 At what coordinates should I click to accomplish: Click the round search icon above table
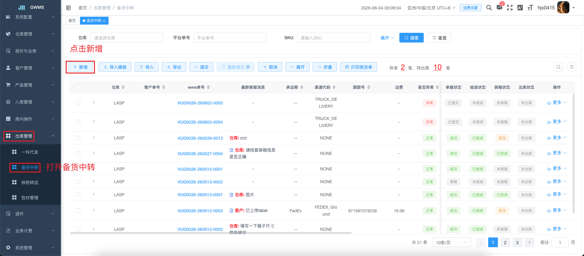click(558, 67)
